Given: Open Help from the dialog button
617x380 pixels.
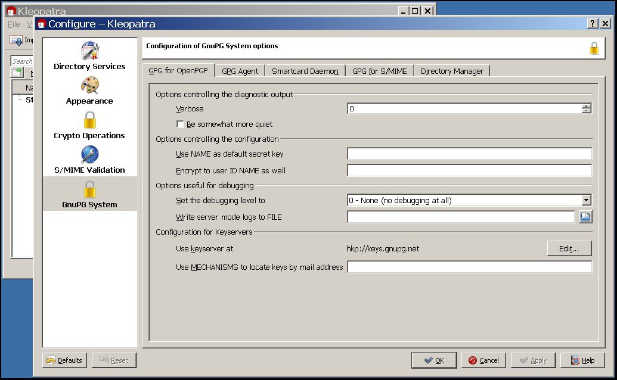Looking at the screenshot, I should [x=582, y=360].
